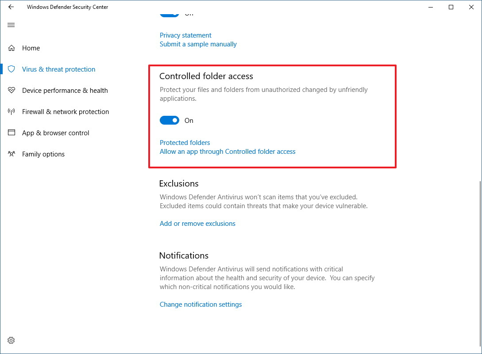This screenshot has width=482, height=354.
Task: Select Virus & threat protection menu item
Action: coord(59,69)
